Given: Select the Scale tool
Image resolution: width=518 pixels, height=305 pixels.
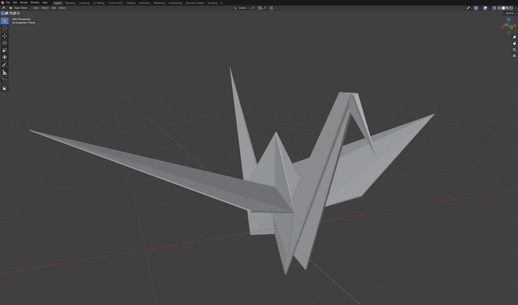Looking at the screenshot, I should 5,50.
